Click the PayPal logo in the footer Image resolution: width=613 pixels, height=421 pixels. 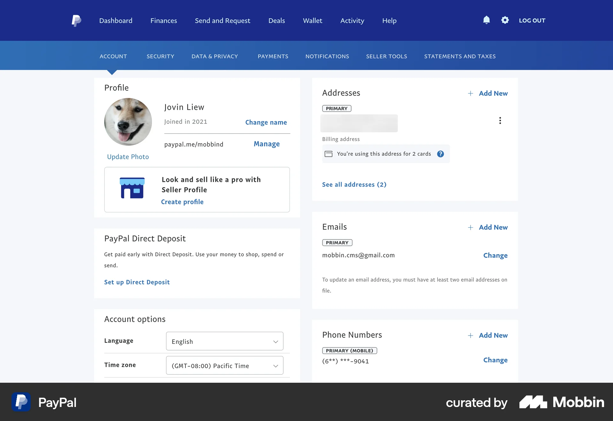click(x=21, y=402)
